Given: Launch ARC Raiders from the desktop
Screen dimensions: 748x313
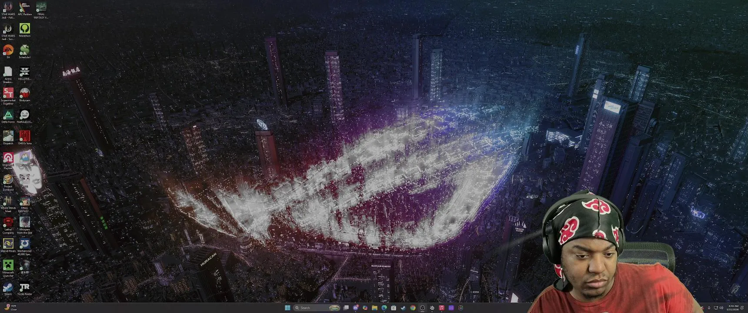Looking at the screenshot, I should click(25, 9).
